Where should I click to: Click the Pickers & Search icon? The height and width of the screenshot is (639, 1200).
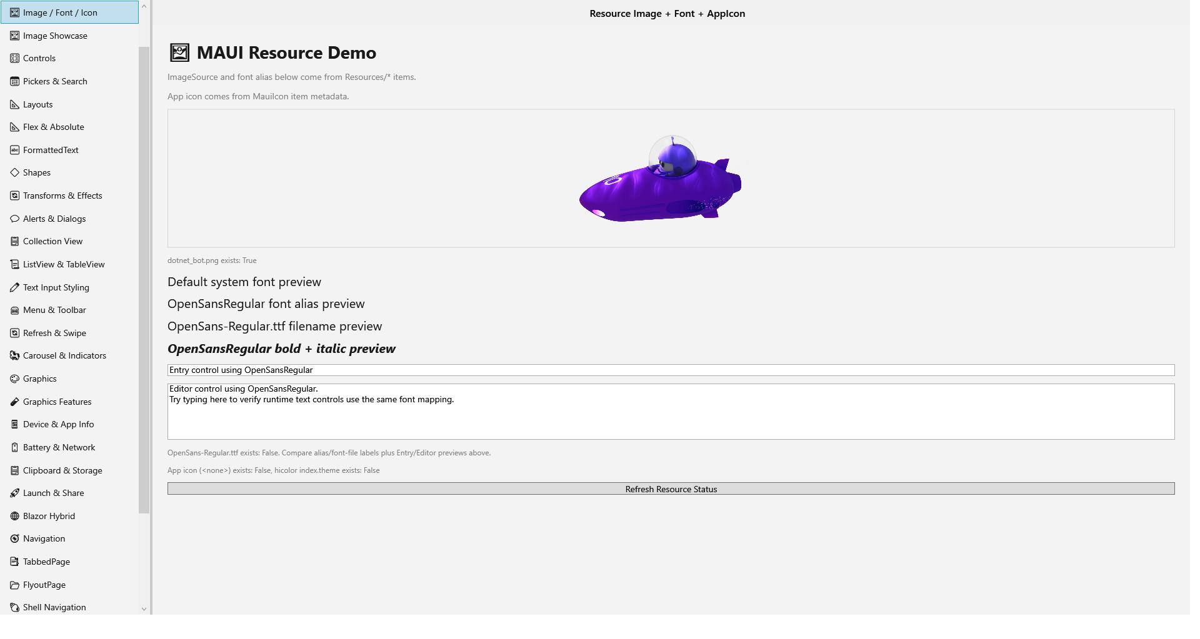click(x=14, y=81)
